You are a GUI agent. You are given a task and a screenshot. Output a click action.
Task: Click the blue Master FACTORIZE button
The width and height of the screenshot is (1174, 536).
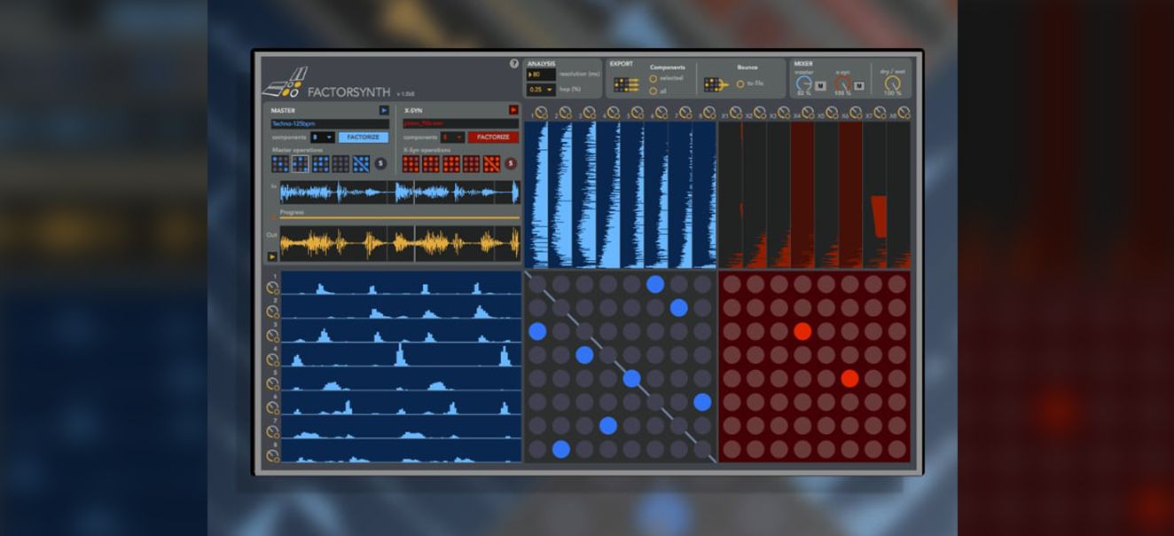tap(364, 138)
